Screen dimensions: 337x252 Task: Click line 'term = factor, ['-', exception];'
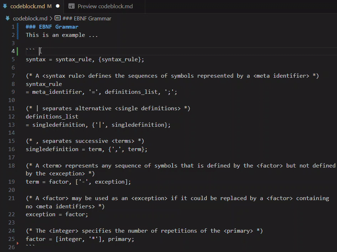[x=78, y=182]
